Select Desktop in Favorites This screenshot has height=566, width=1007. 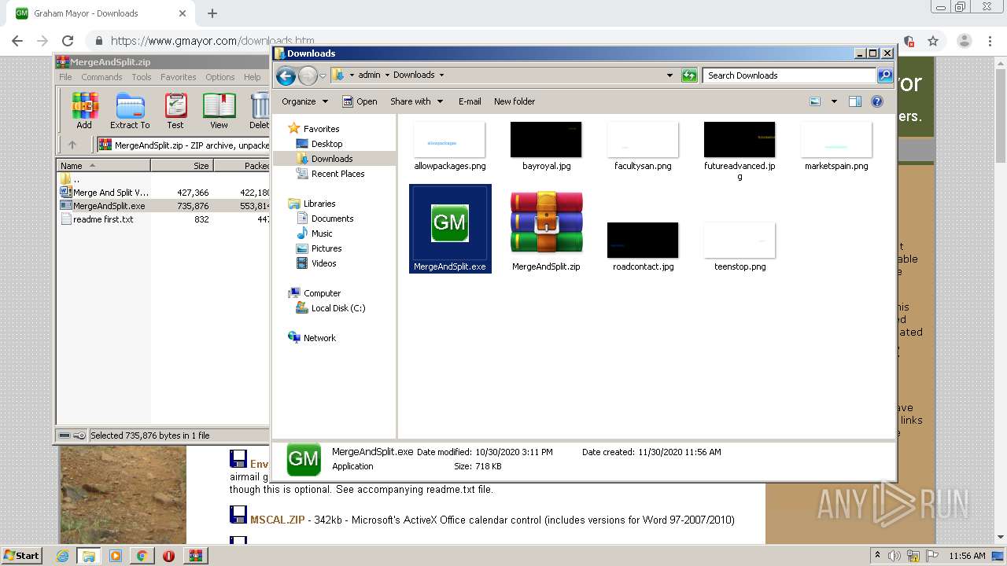(x=326, y=144)
